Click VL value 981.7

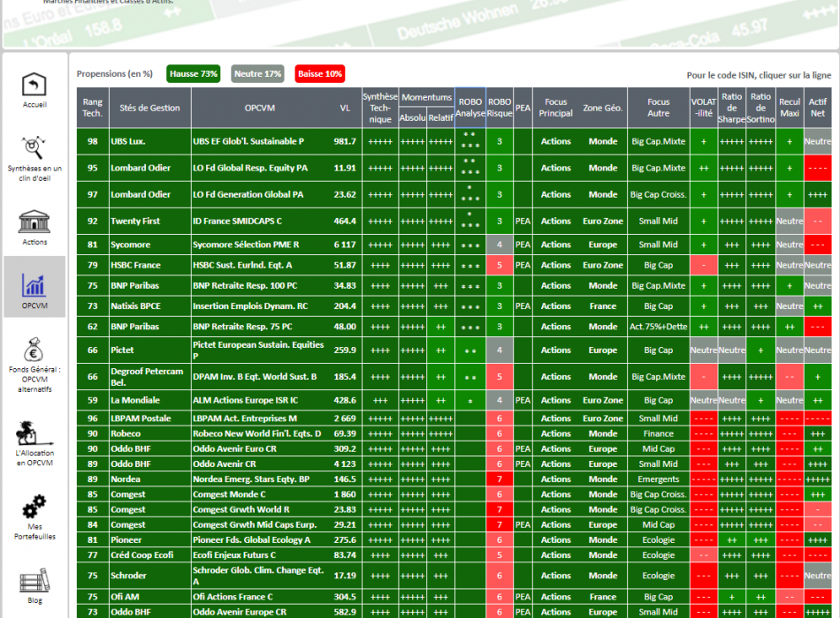tap(345, 141)
